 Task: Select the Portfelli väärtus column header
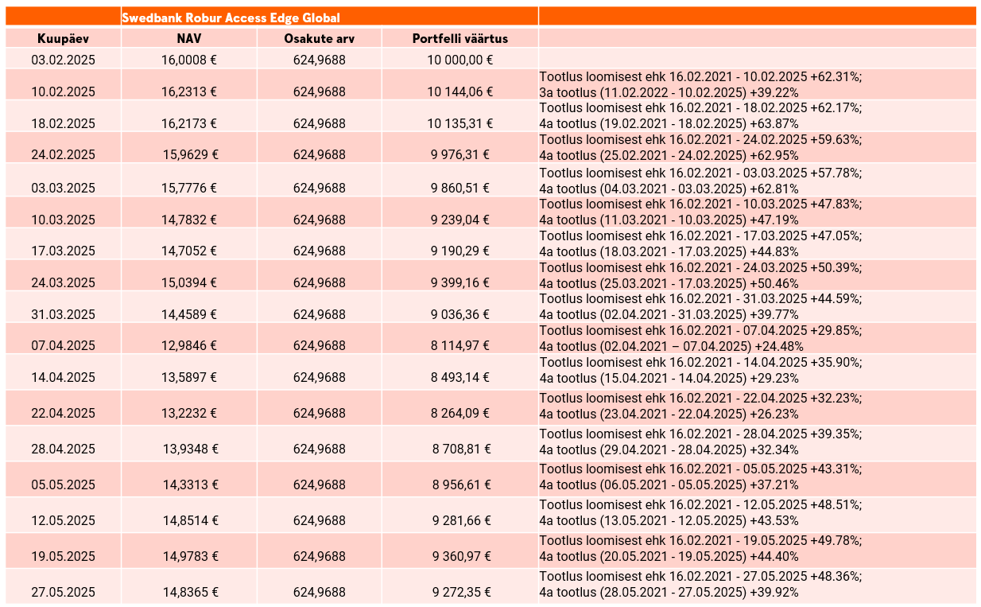coord(460,38)
